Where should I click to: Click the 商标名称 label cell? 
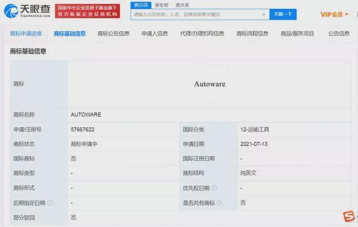click(39, 115)
